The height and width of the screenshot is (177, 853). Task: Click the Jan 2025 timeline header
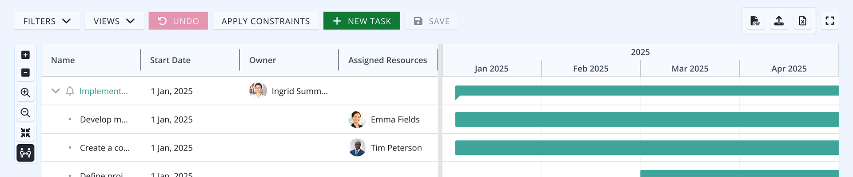tap(491, 69)
